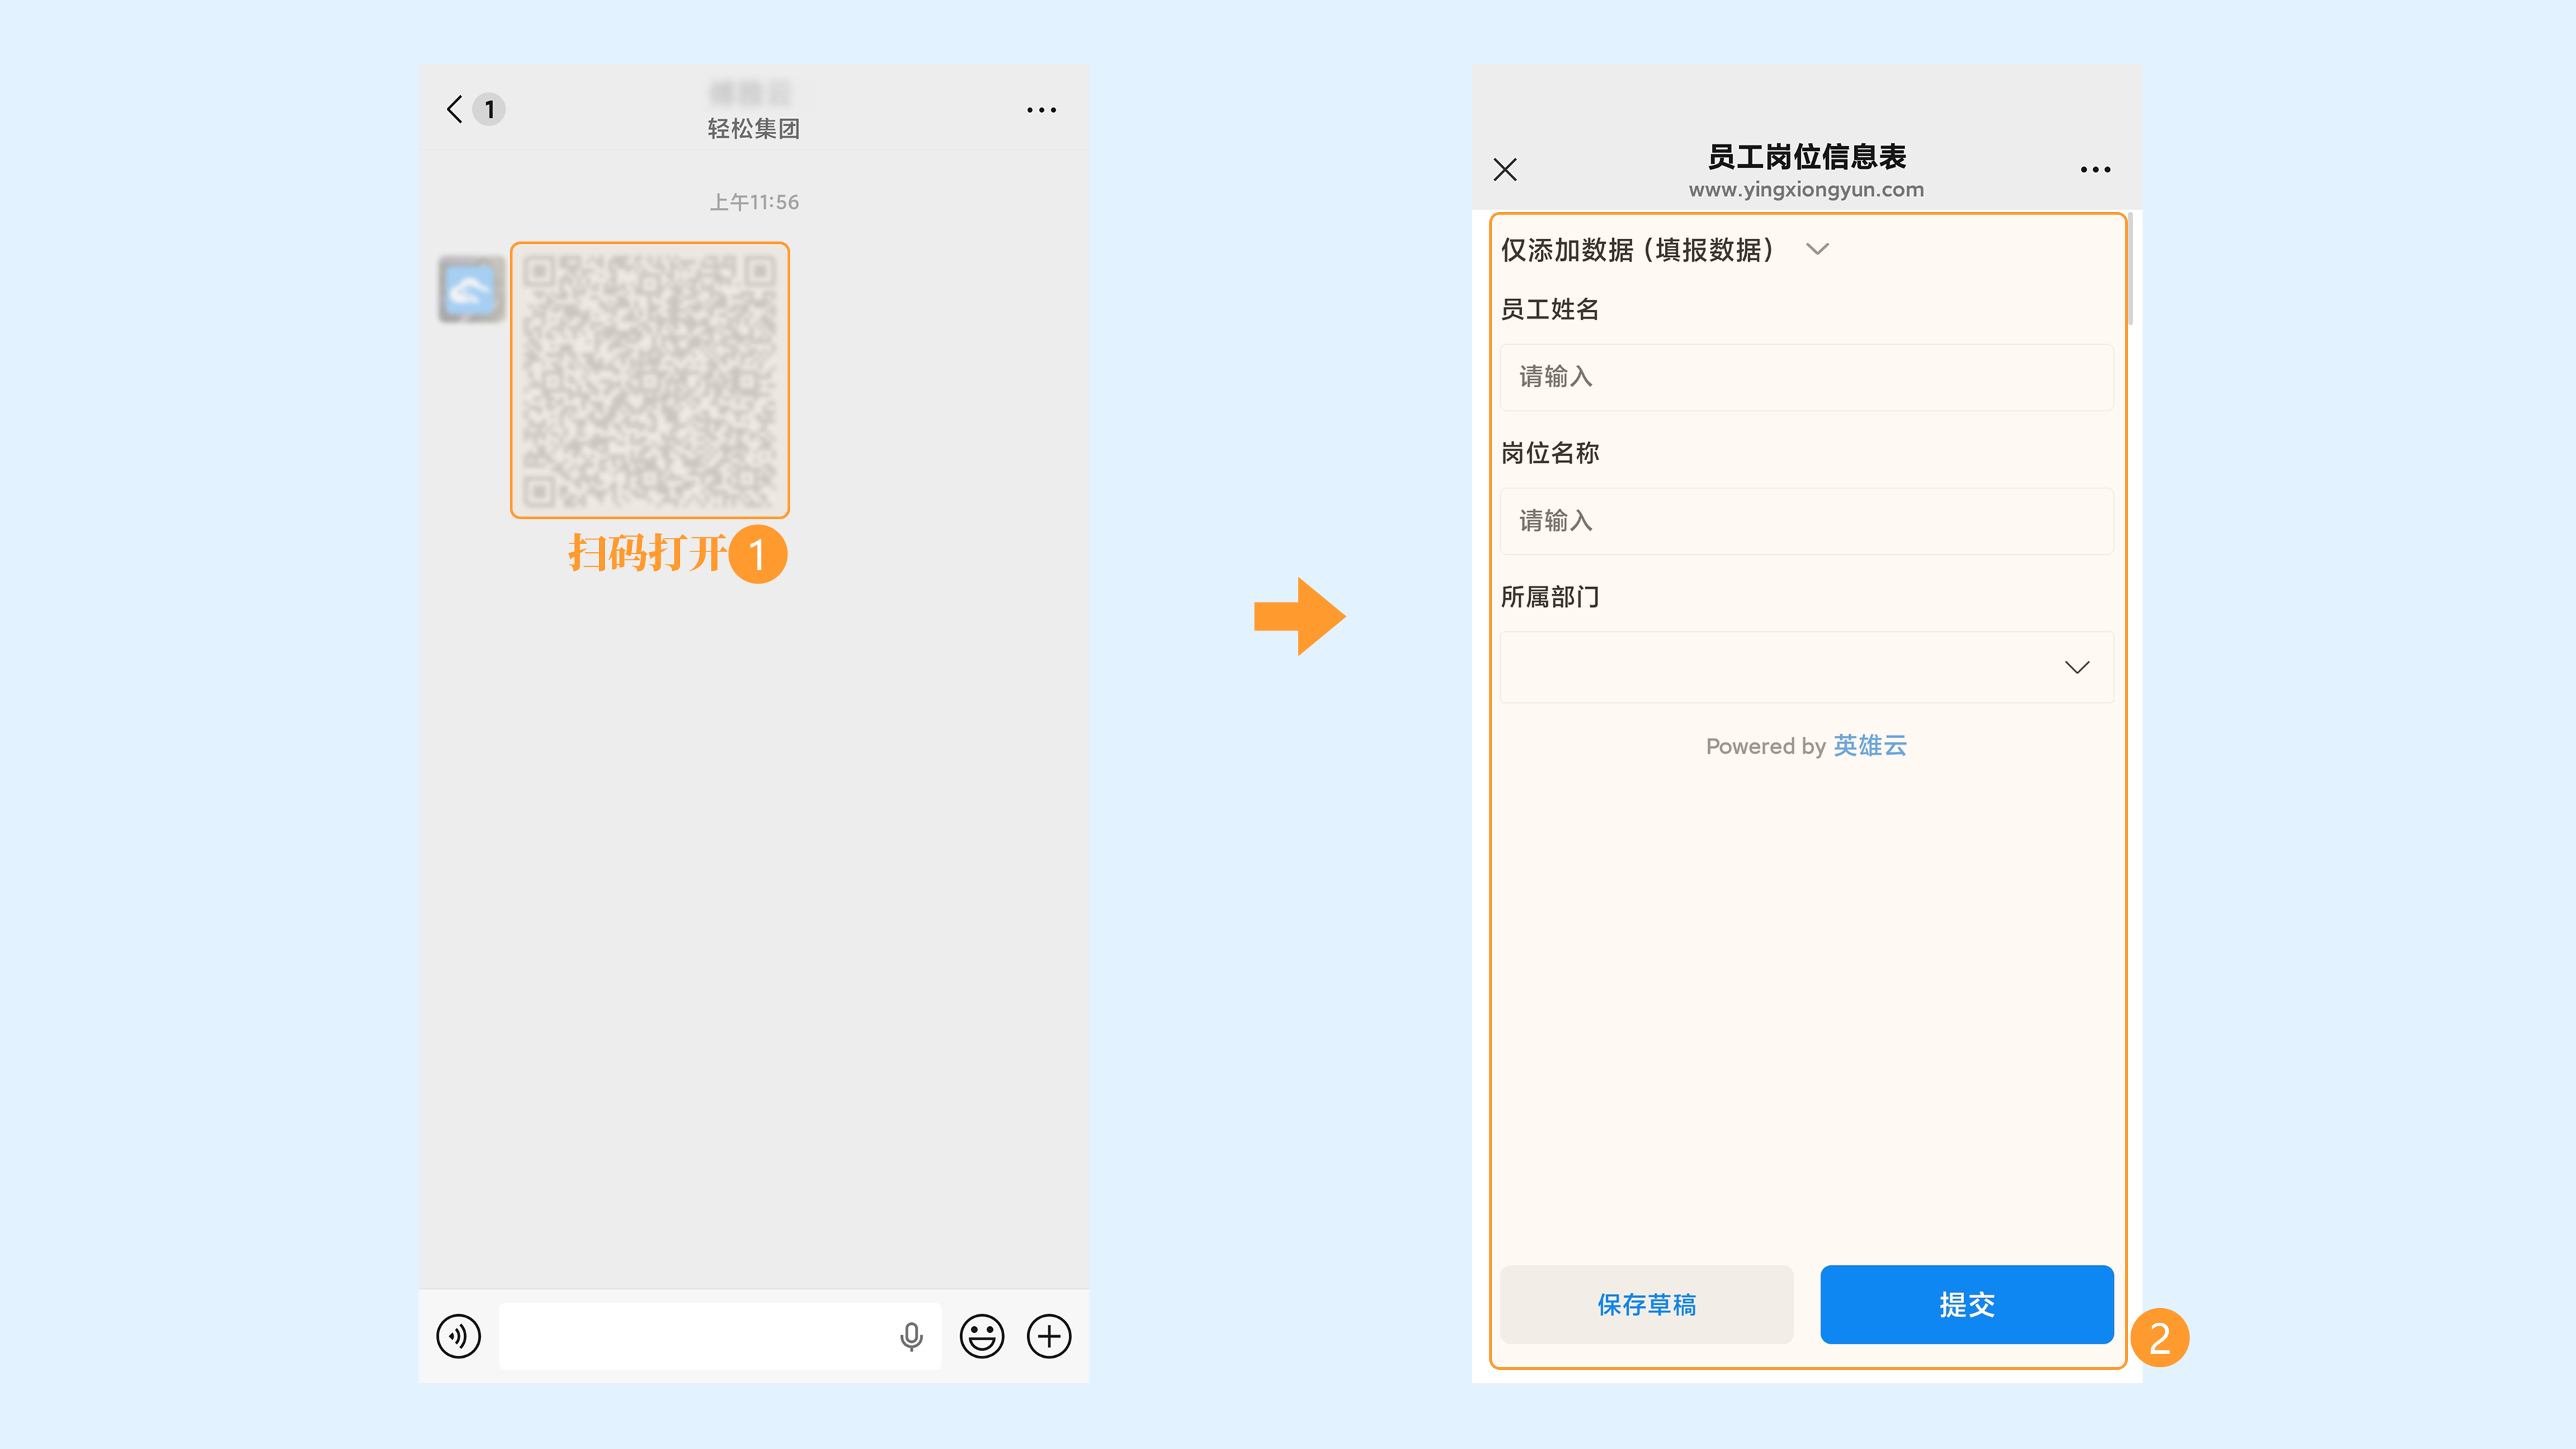Follow the 英雄云 link
Image resolution: width=2576 pixels, height=1449 pixels.
[1870, 746]
